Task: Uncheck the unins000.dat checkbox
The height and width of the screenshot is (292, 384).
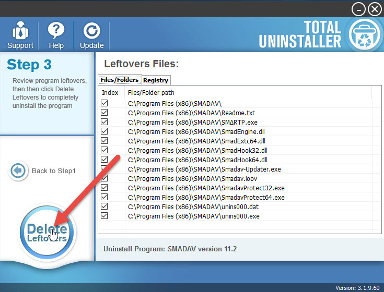Action: point(104,206)
